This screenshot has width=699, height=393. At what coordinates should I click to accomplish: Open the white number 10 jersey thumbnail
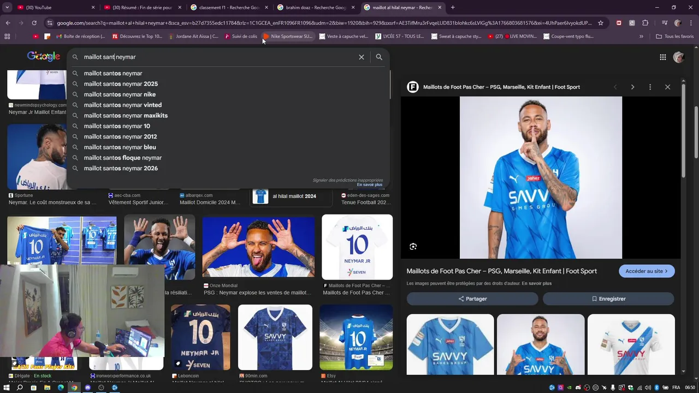click(357, 247)
